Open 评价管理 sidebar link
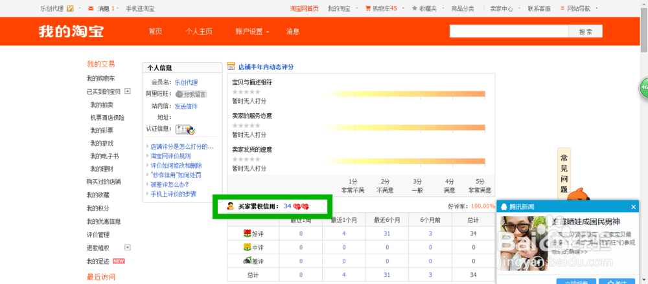Image resolution: width=648 pixels, height=284 pixels. [x=98, y=234]
